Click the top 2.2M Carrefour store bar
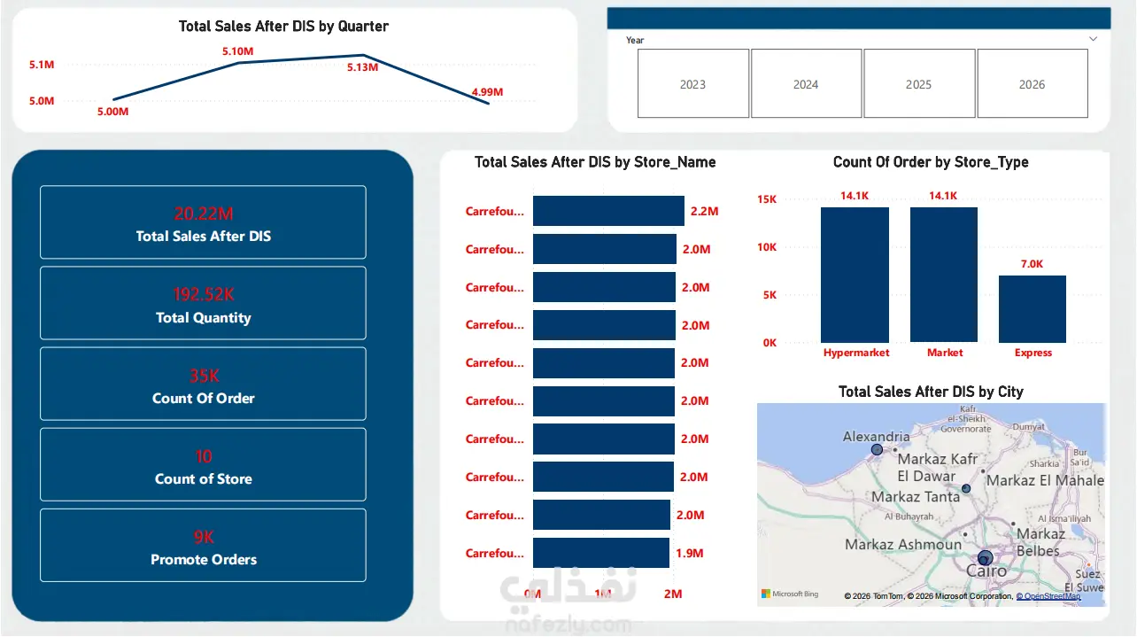Image resolution: width=1137 pixels, height=637 pixels. click(x=608, y=211)
